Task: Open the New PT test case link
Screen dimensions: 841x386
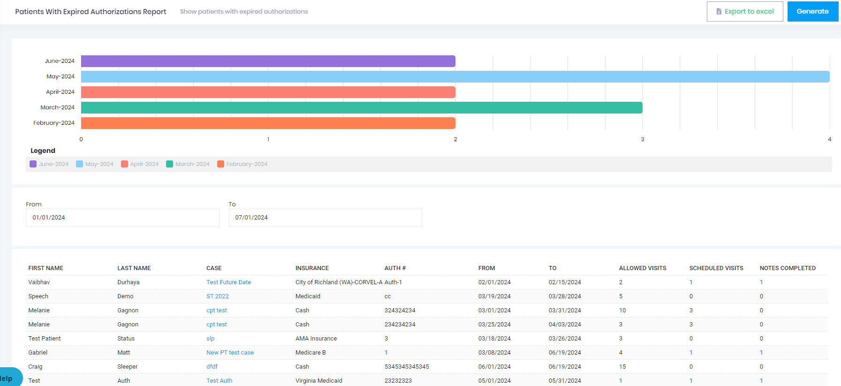Action: 230,353
